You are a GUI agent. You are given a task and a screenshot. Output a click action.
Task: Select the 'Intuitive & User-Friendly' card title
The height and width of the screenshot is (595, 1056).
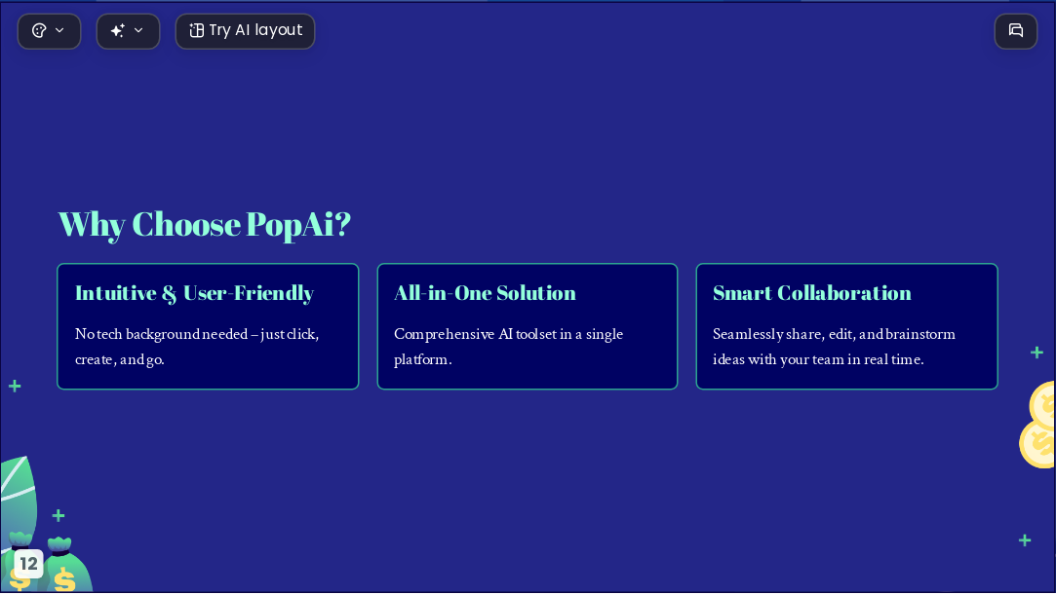[x=195, y=293]
